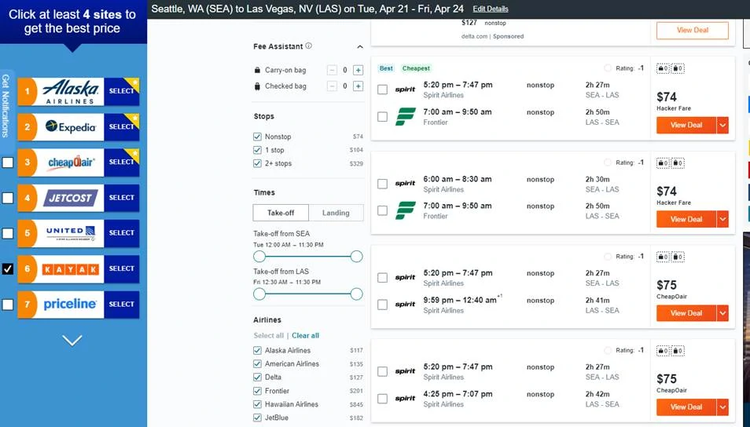Click the Expedia logo tile
This screenshot has height=427, width=750.
pos(71,126)
